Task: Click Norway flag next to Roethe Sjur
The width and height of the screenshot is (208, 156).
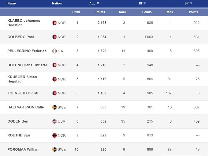Action: coord(54,135)
